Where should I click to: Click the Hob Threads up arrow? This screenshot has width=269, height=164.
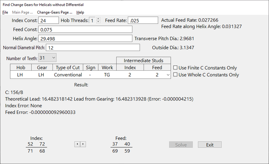[98, 19]
